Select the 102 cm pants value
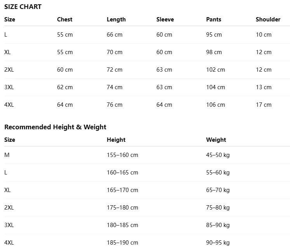This screenshot has height=252, width=290. click(x=215, y=70)
